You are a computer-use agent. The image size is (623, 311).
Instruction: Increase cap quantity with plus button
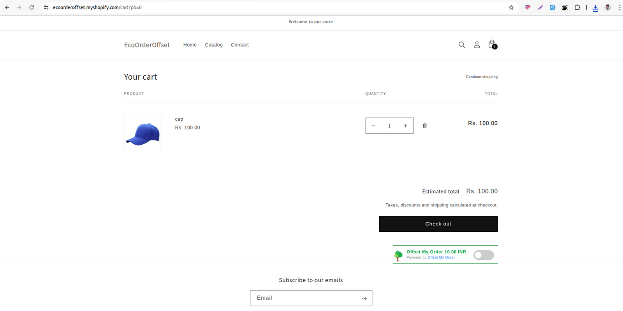coord(405,126)
